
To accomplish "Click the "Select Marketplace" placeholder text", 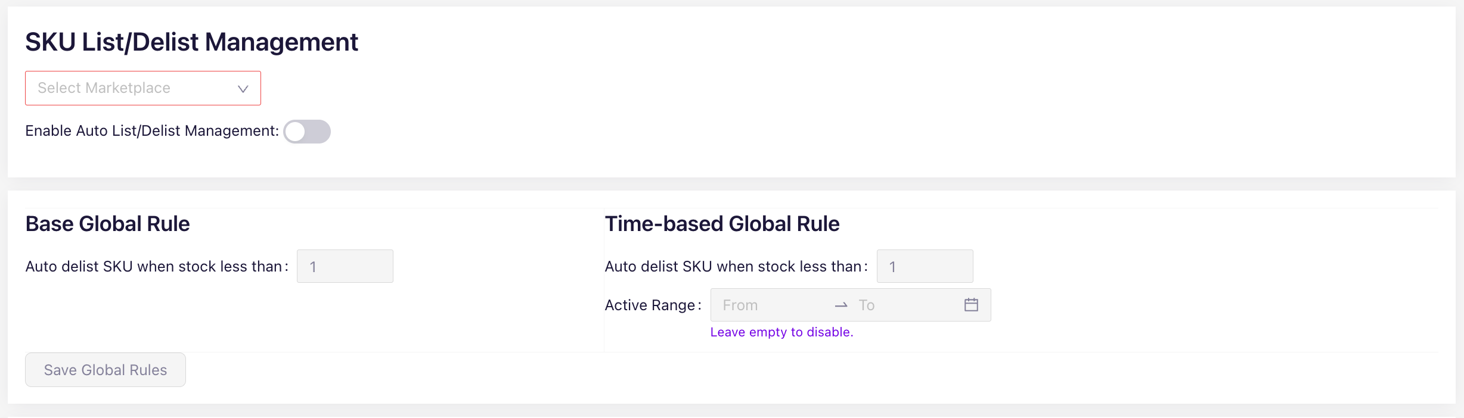I will coord(104,88).
